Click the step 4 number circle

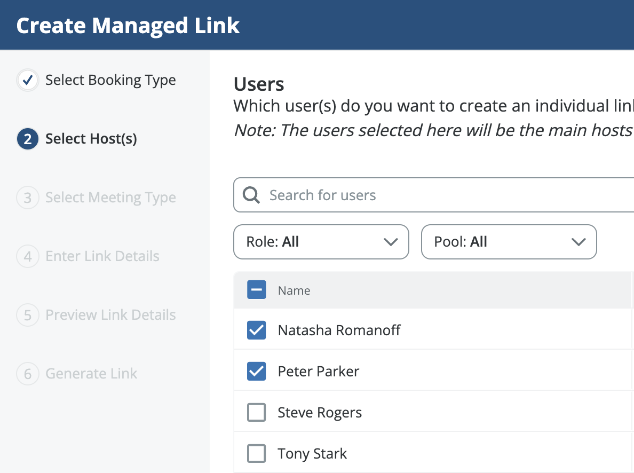[28, 257]
